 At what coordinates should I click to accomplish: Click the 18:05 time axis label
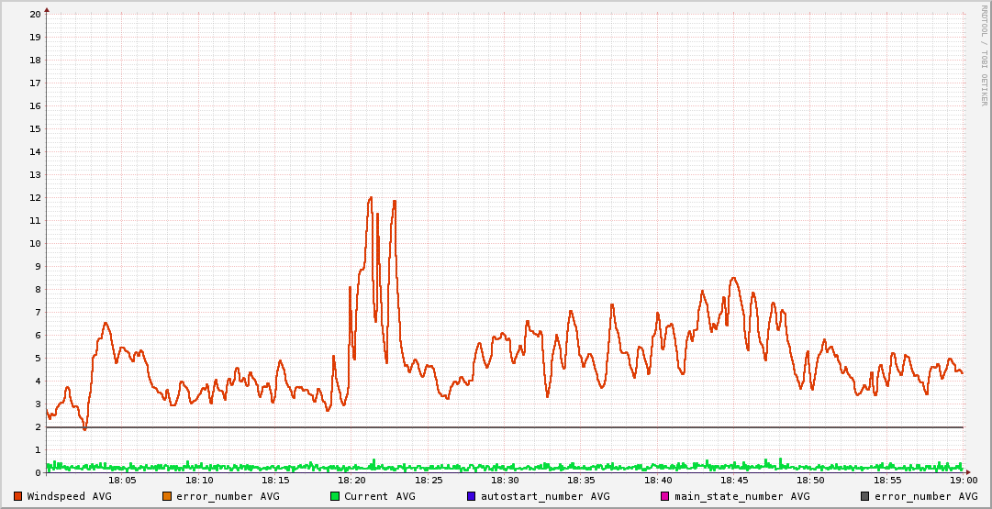[x=123, y=480]
